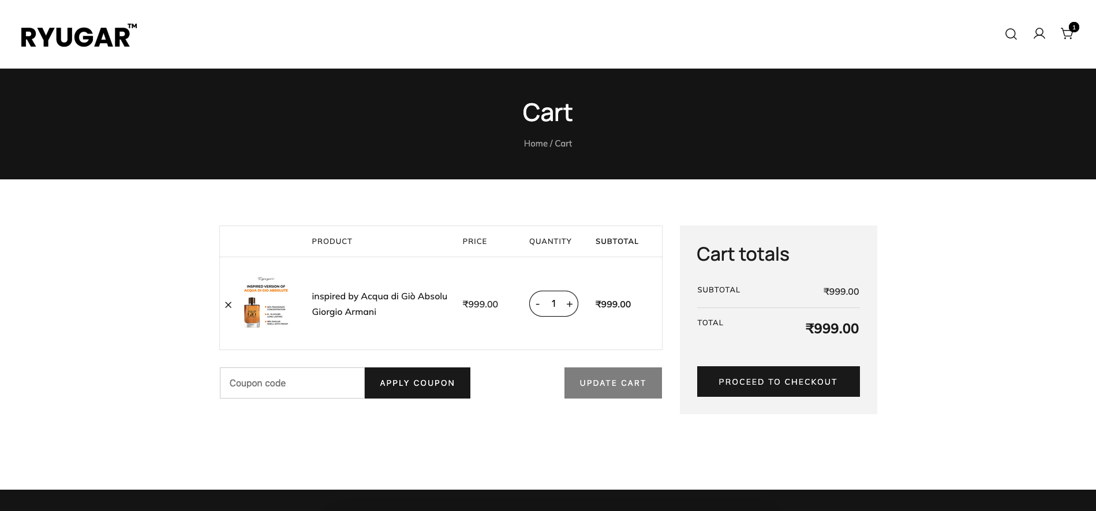Increase quantity with plus button

(569, 304)
